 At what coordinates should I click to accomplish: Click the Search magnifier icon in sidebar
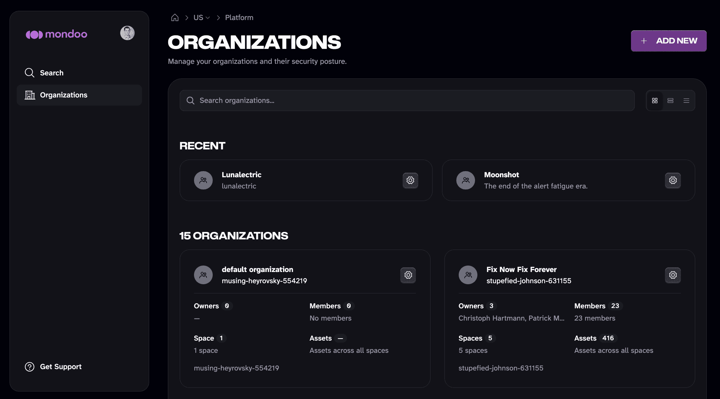coord(30,73)
